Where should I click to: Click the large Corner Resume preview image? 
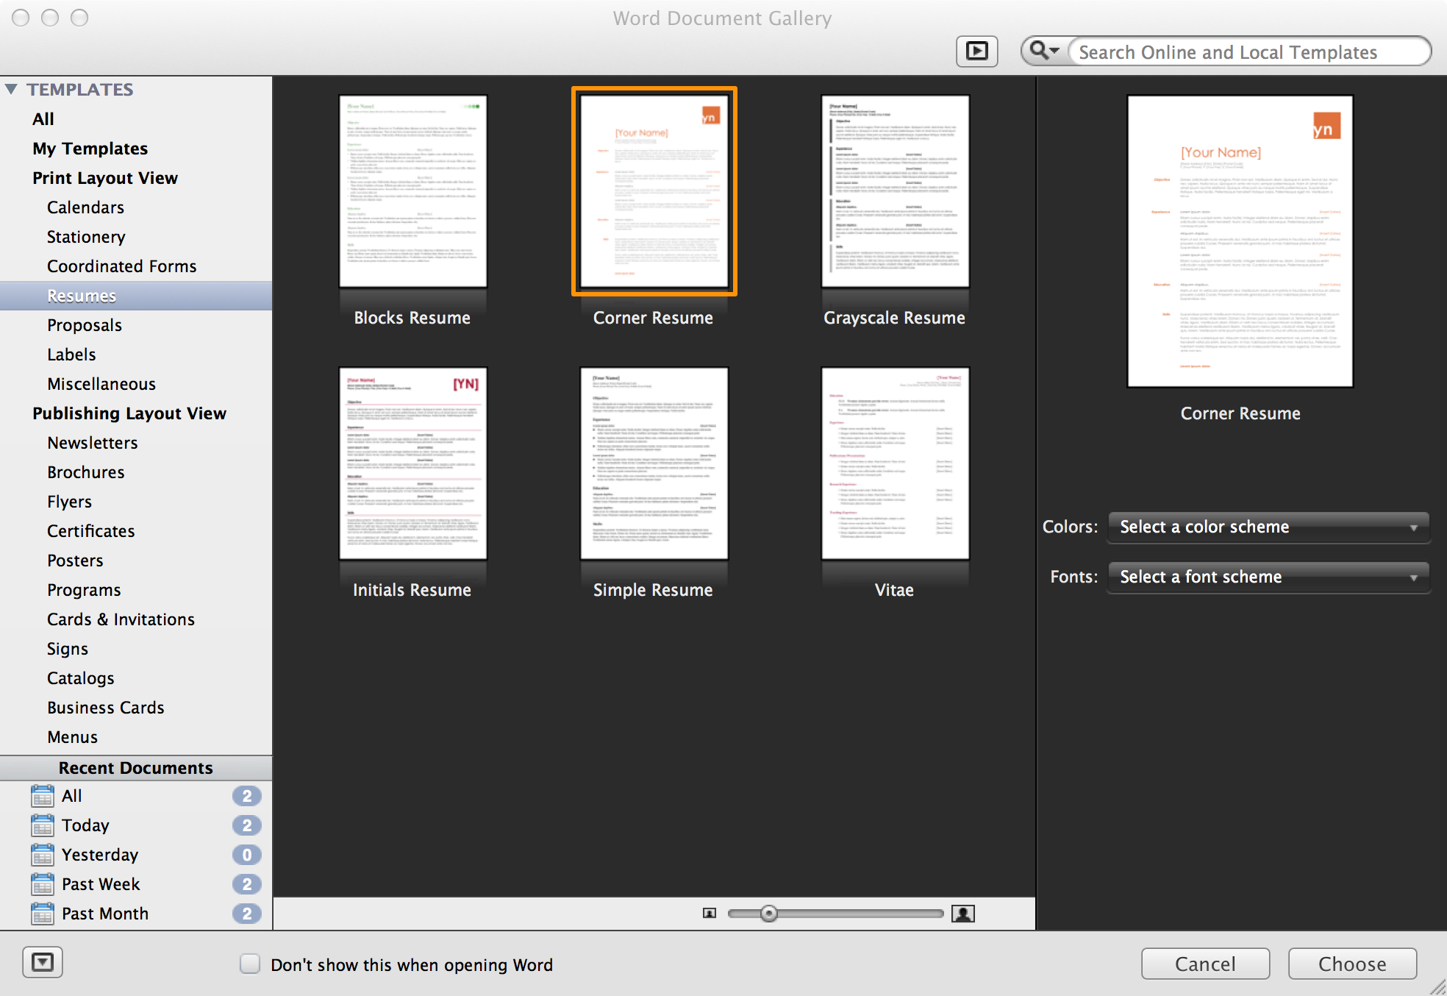[x=1240, y=241]
